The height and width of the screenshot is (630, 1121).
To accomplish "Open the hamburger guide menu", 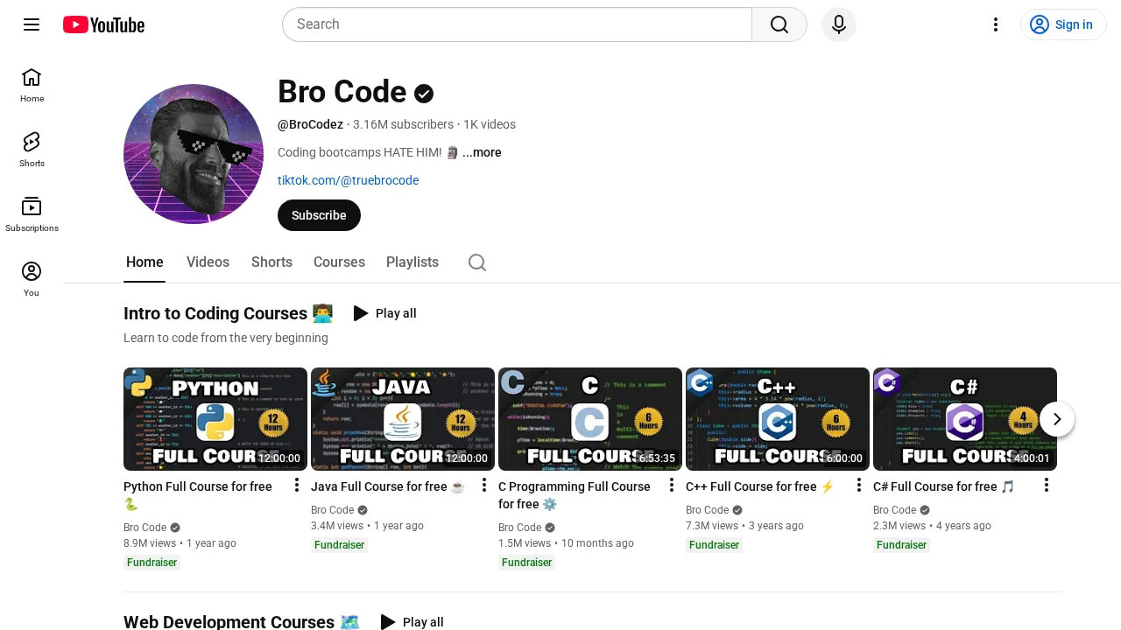I will tap(32, 24).
